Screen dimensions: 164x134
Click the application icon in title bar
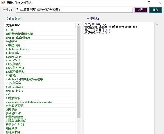click(3, 3)
